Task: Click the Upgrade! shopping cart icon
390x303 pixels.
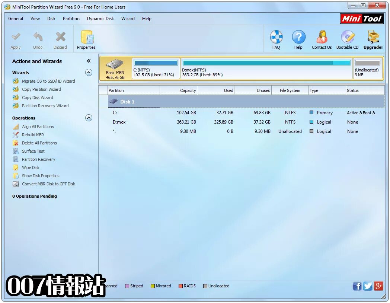Action: (x=373, y=37)
